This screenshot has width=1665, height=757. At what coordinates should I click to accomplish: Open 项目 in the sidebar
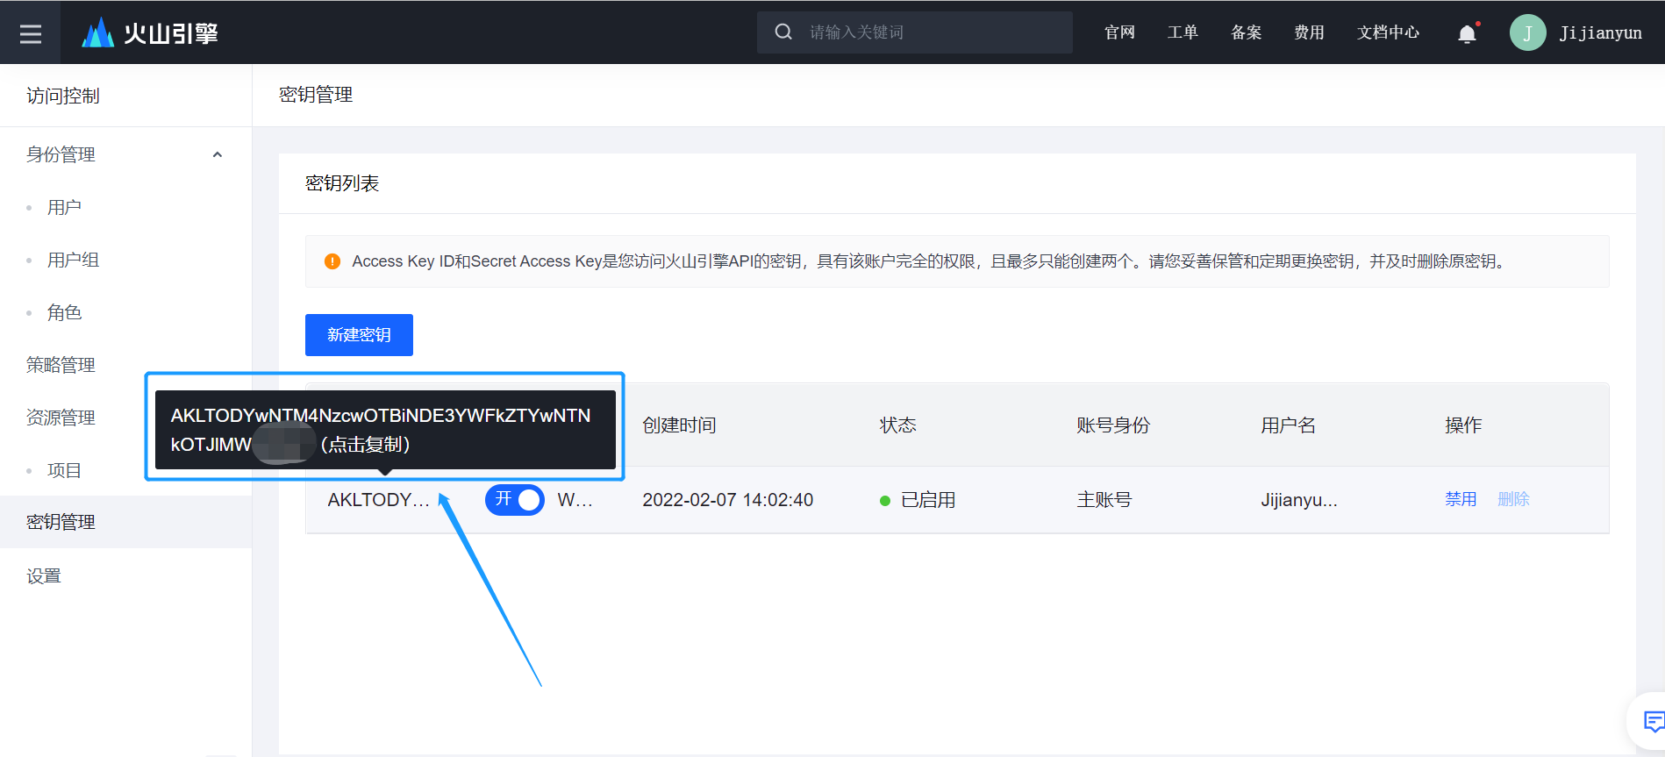click(64, 470)
